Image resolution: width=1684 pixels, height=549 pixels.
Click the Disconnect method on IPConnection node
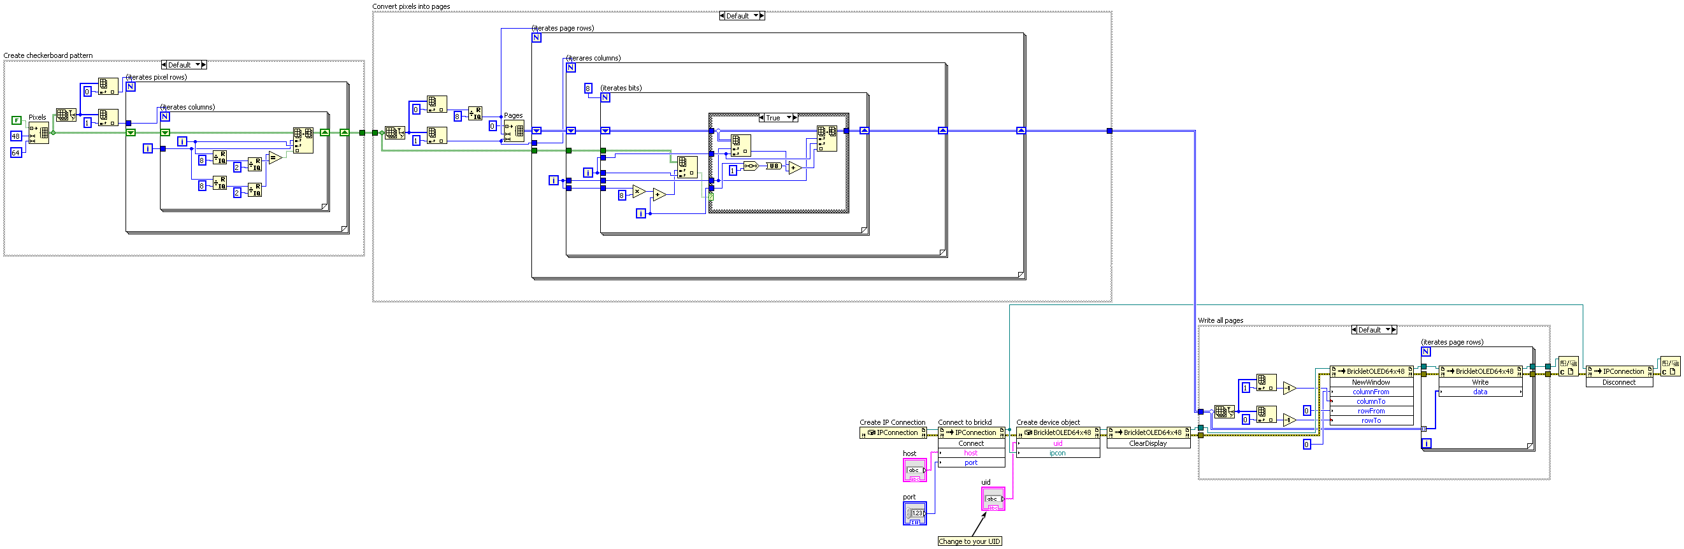coord(1618,382)
